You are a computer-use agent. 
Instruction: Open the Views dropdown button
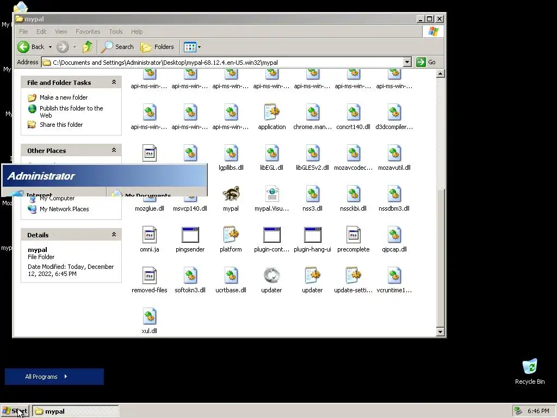(192, 47)
